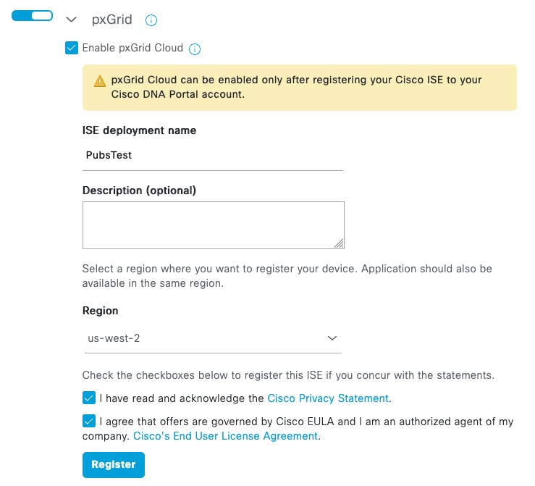Viewport: 535px width, 486px height.
Task: Collapse the pxGrid section chevron
Action: point(71,20)
